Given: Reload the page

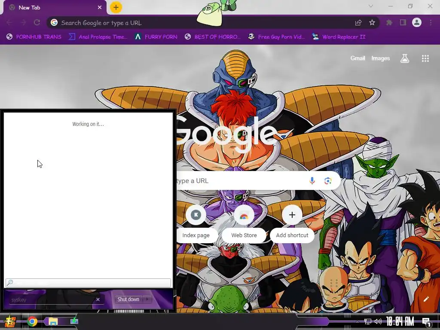Looking at the screenshot, I should (37, 22).
